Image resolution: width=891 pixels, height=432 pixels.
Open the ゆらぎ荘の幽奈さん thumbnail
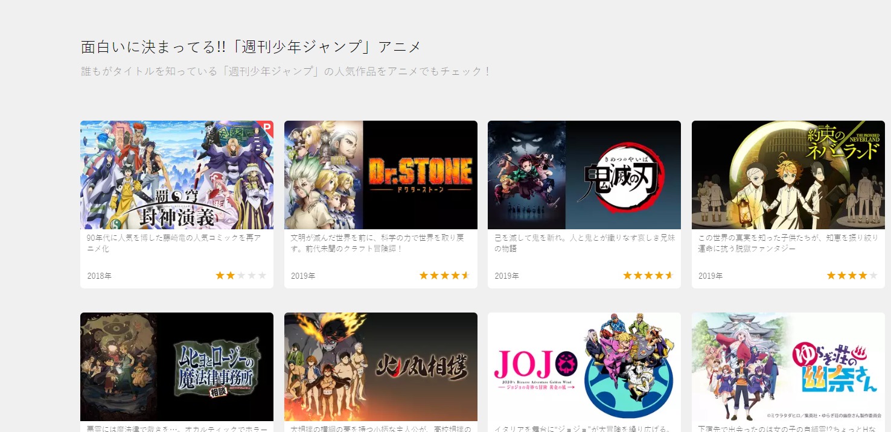point(788,367)
